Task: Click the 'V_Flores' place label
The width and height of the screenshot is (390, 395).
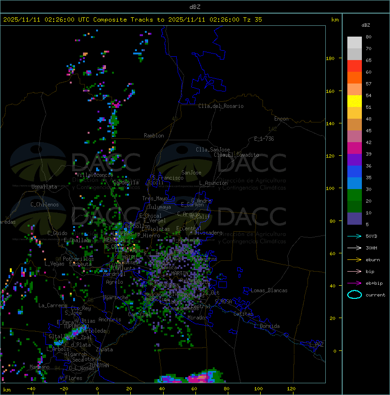Action: pyautogui.click(x=71, y=378)
